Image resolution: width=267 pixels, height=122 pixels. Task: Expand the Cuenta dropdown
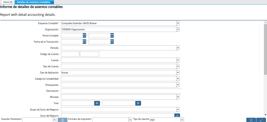click(x=178, y=60)
